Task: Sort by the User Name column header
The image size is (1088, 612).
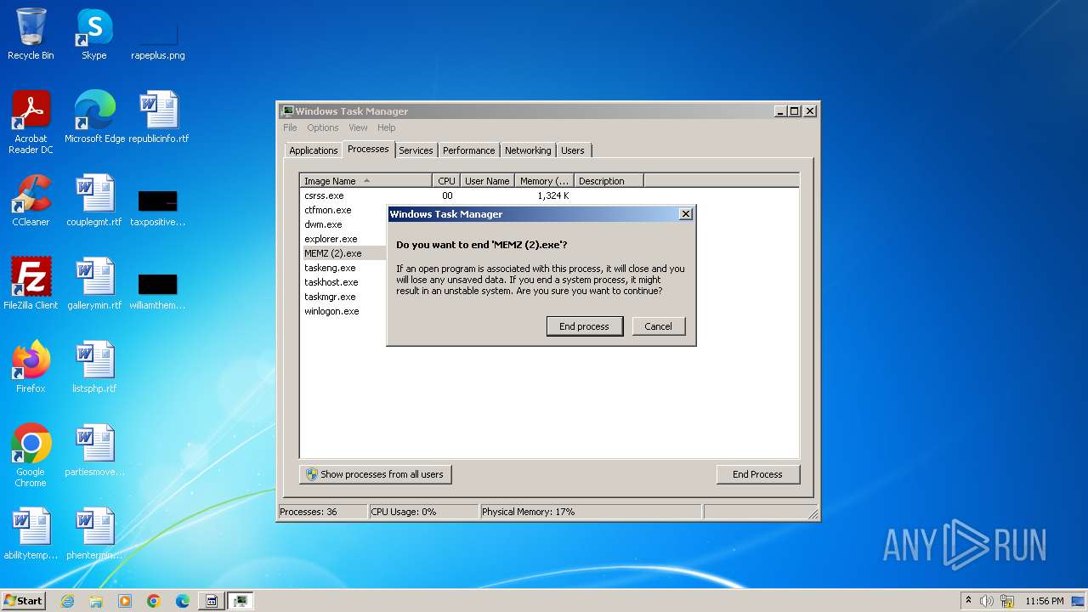Action: click(x=487, y=181)
